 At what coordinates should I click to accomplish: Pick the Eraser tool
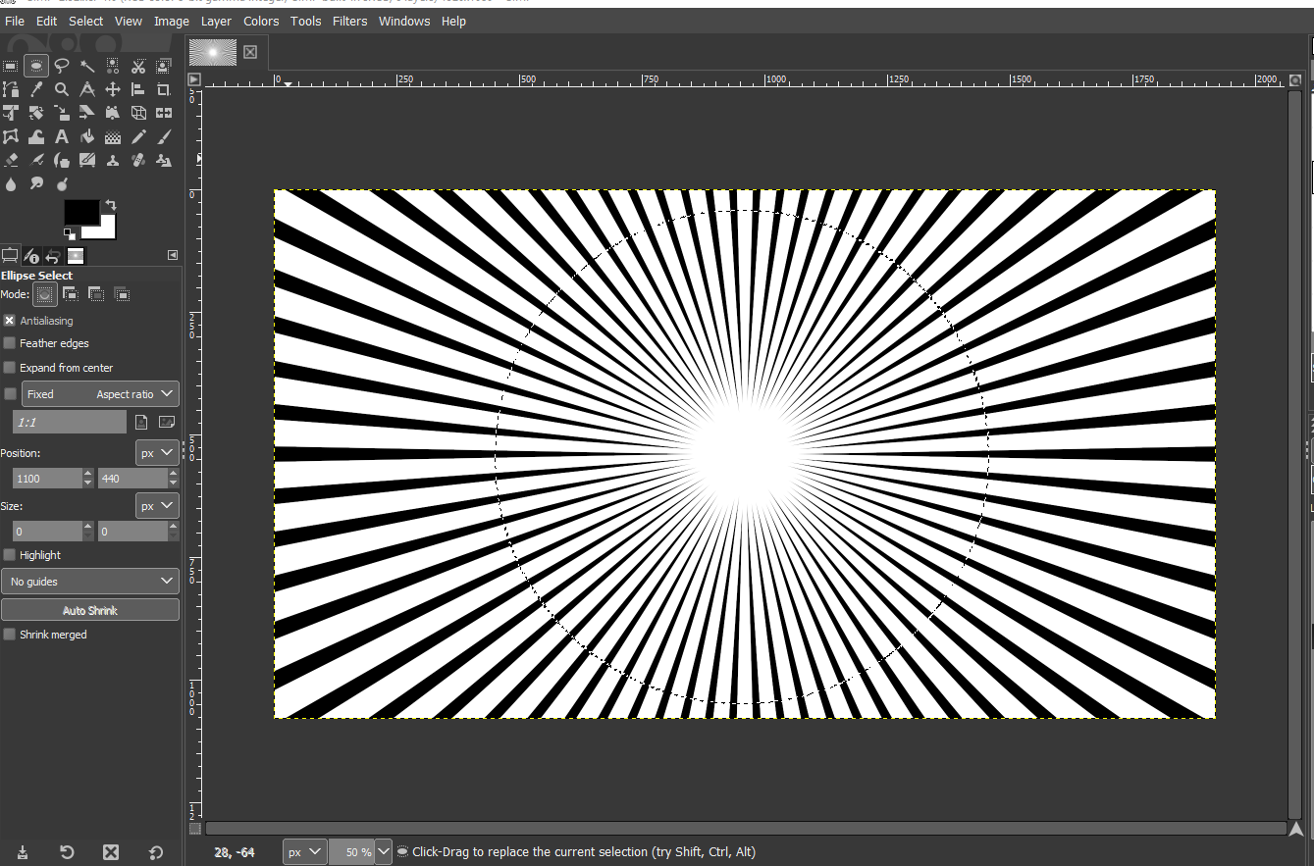[x=11, y=161]
